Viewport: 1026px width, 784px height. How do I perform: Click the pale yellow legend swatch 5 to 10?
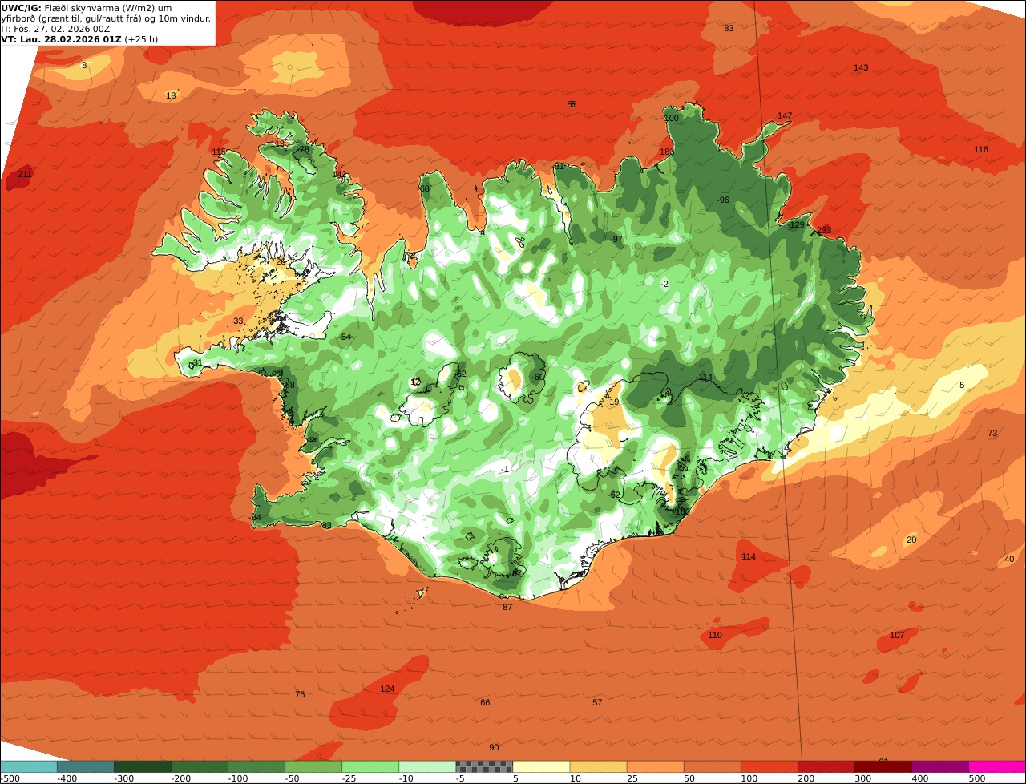(541, 766)
